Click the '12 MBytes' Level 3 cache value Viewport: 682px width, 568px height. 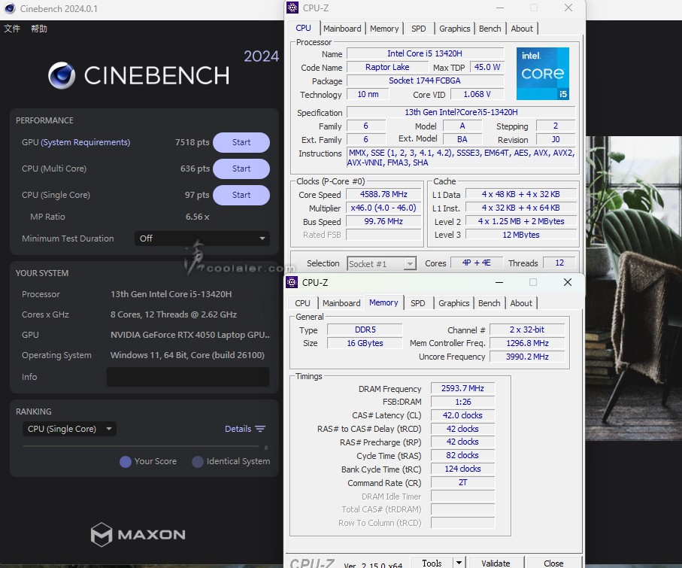tap(521, 235)
